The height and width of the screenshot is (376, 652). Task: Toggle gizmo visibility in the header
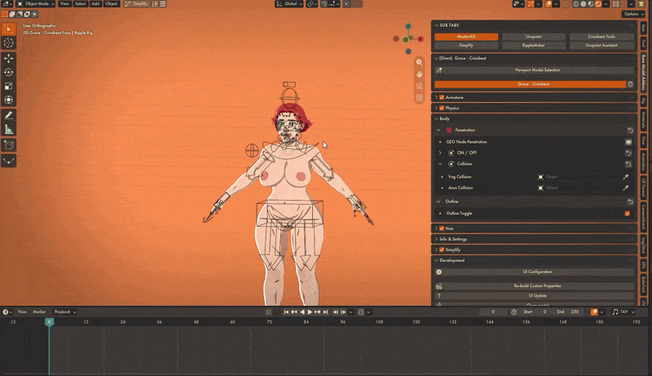coord(531,4)
